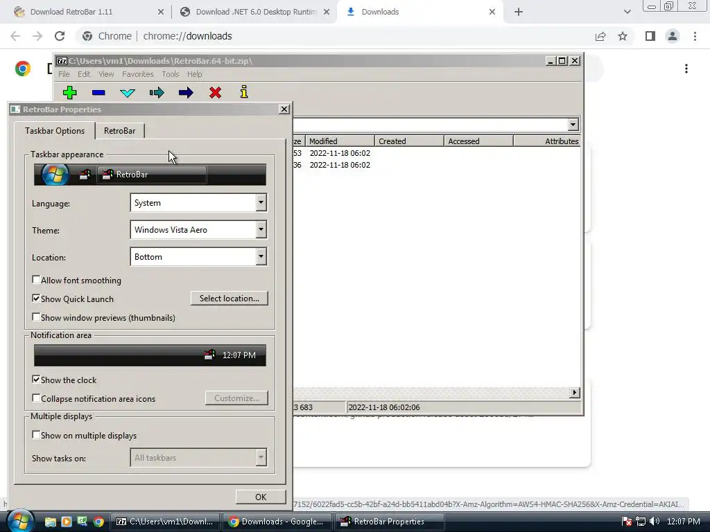
Task: Uncheck Show the clock
Action: tap(36, 379)
